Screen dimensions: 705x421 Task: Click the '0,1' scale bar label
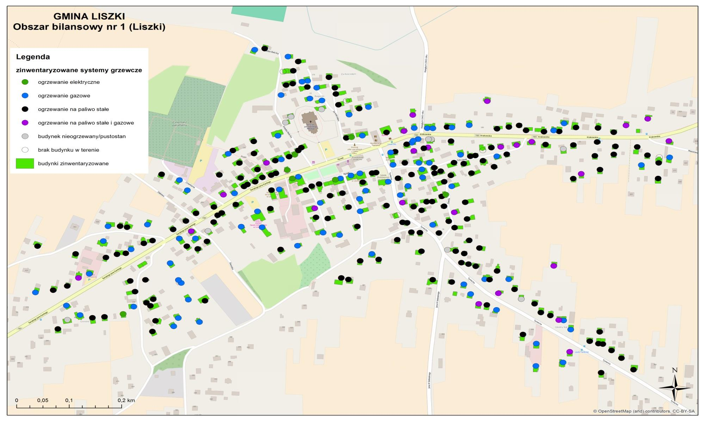coord(69,401)
